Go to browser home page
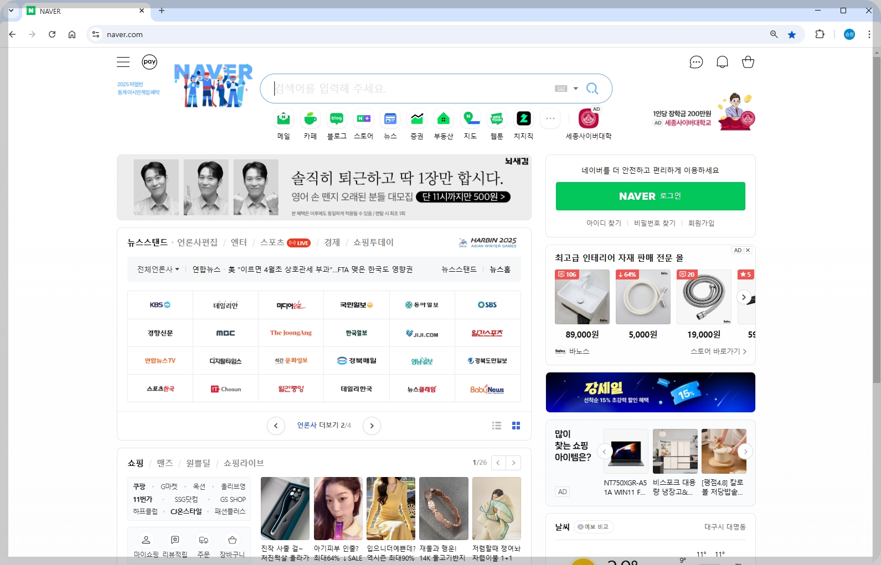 click(72, 34)
